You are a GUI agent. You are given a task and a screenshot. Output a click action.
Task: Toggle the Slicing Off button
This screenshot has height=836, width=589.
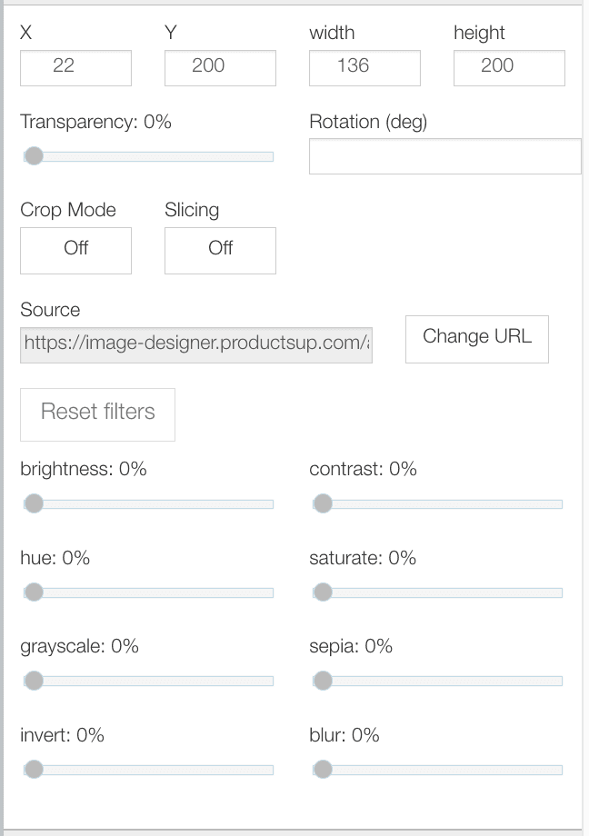pos(220,250)
